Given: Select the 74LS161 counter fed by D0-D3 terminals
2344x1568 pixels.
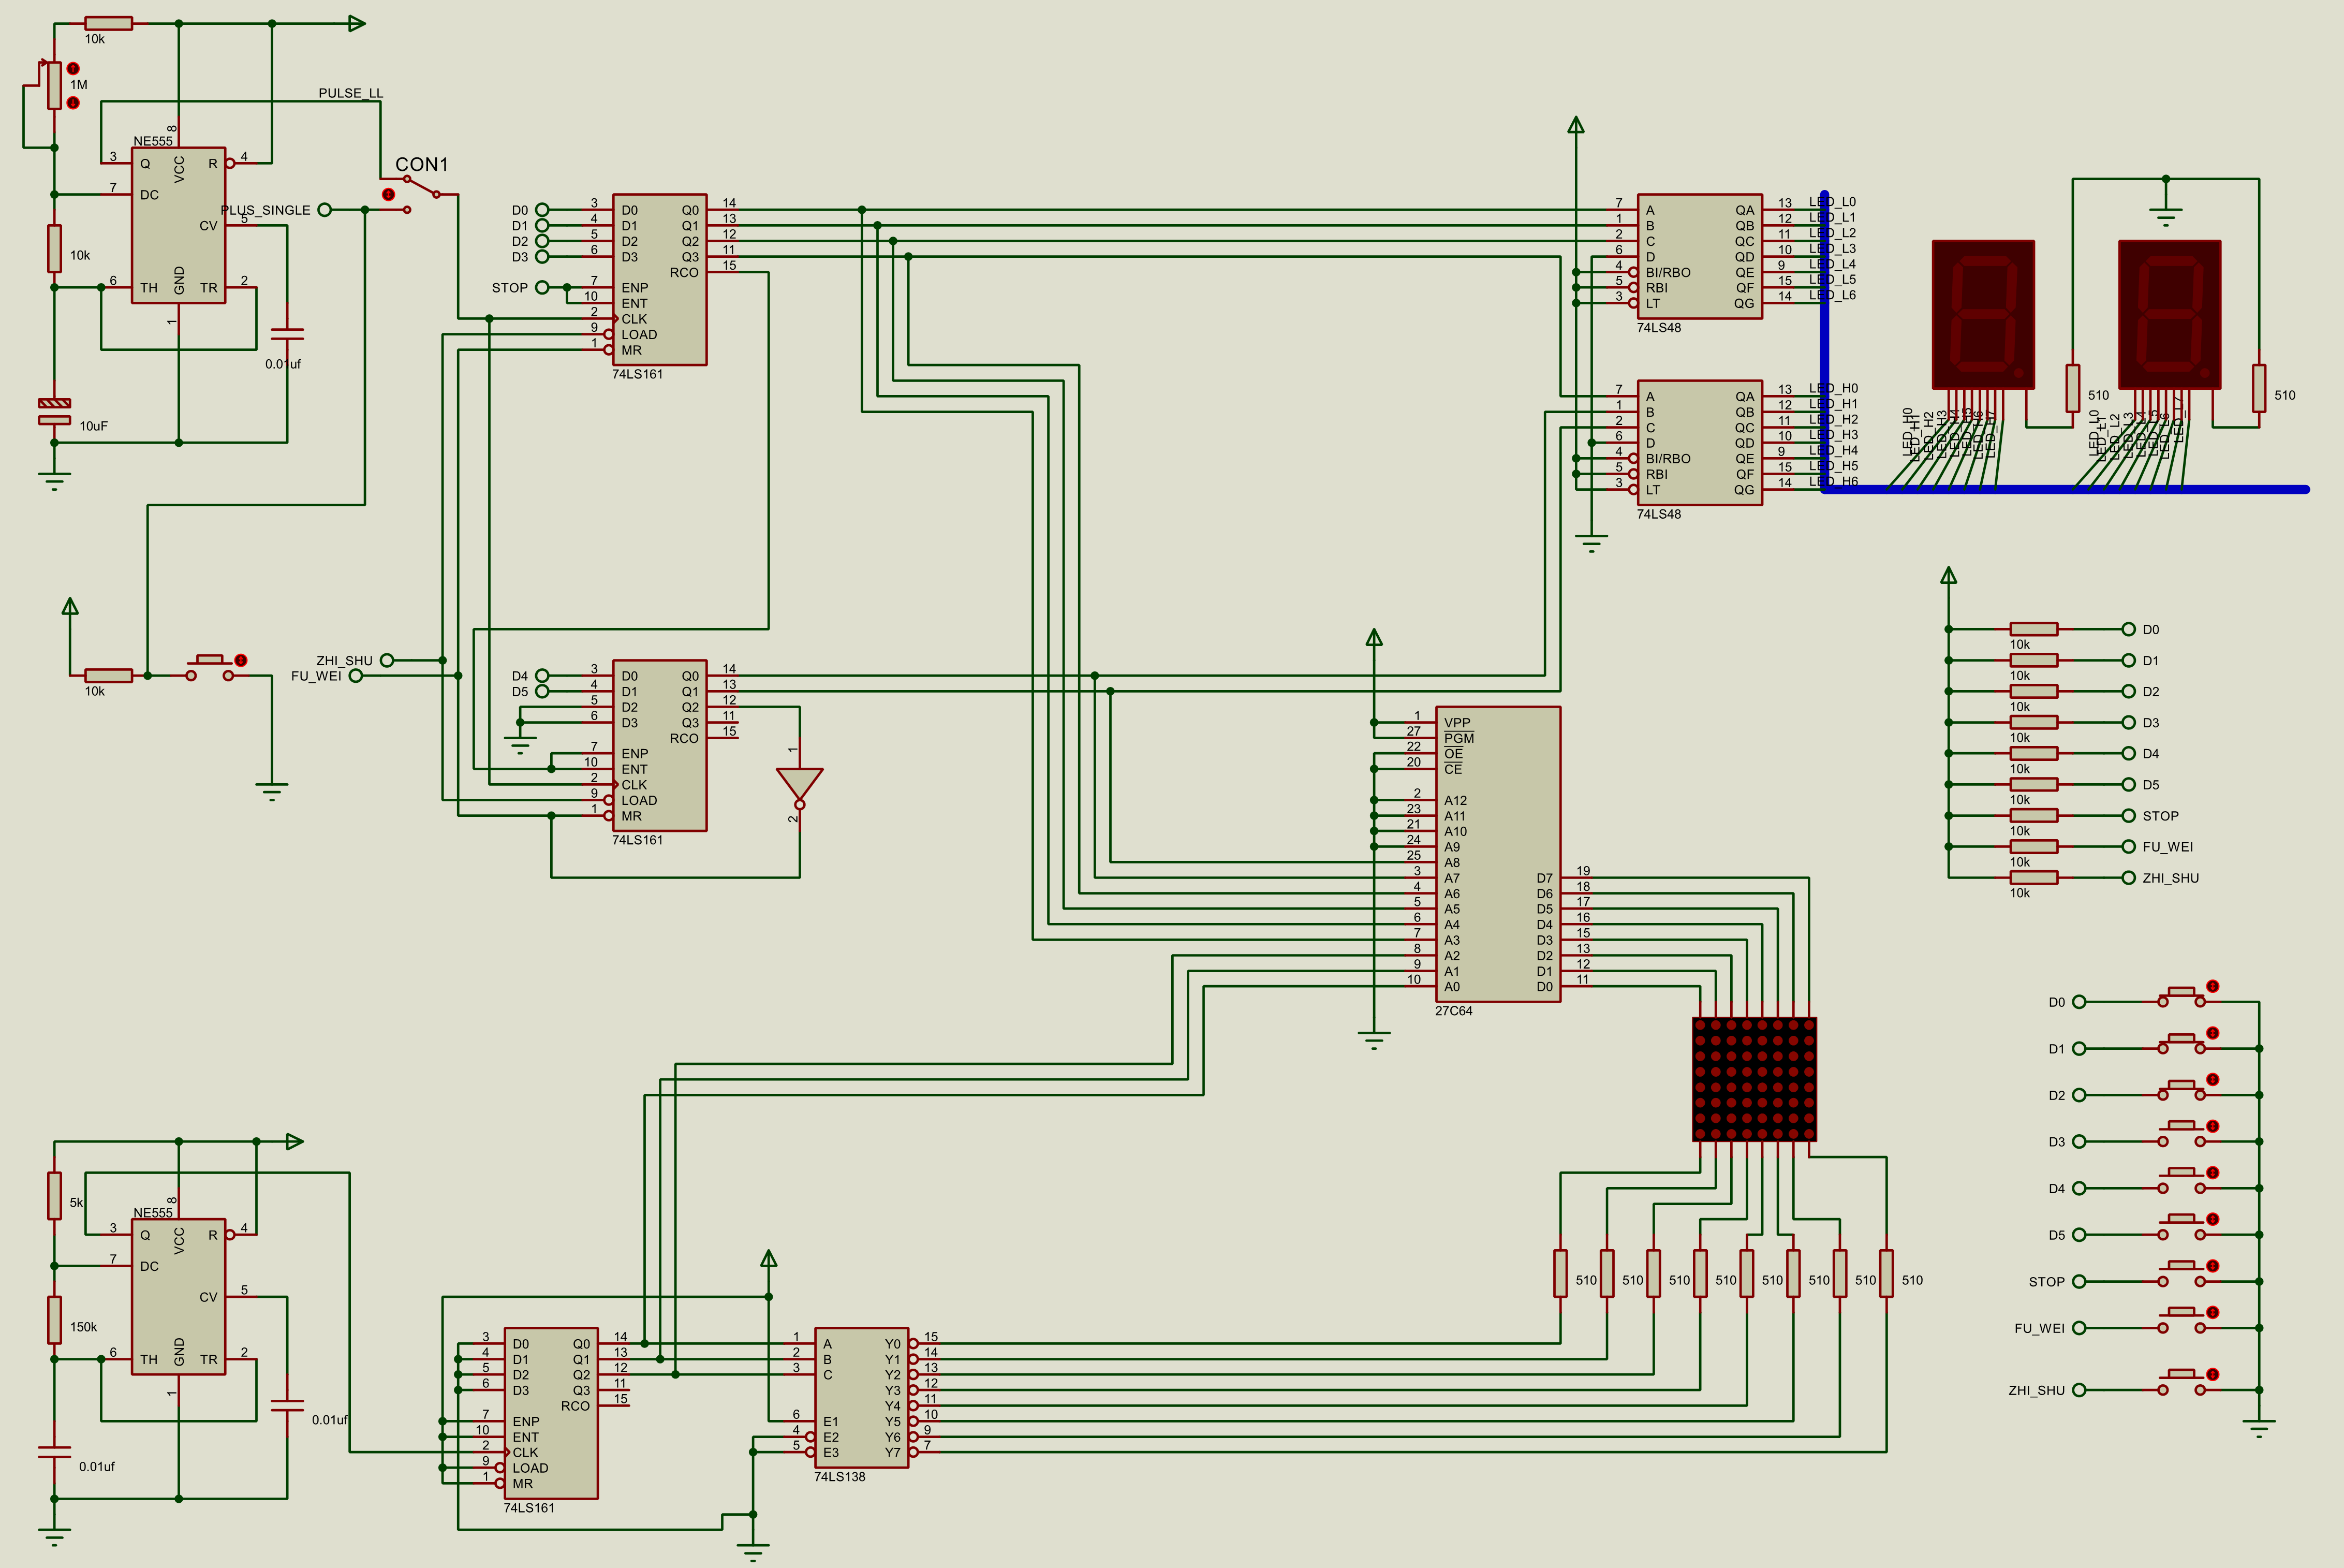Looking at the screenshot, I should (660, 279).
